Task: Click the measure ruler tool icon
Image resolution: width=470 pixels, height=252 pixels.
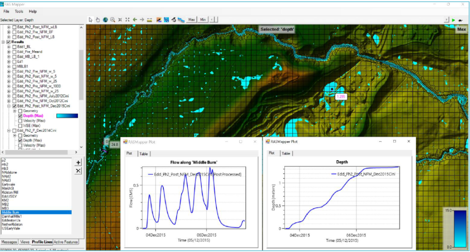Action: click(x=150, y=20)
